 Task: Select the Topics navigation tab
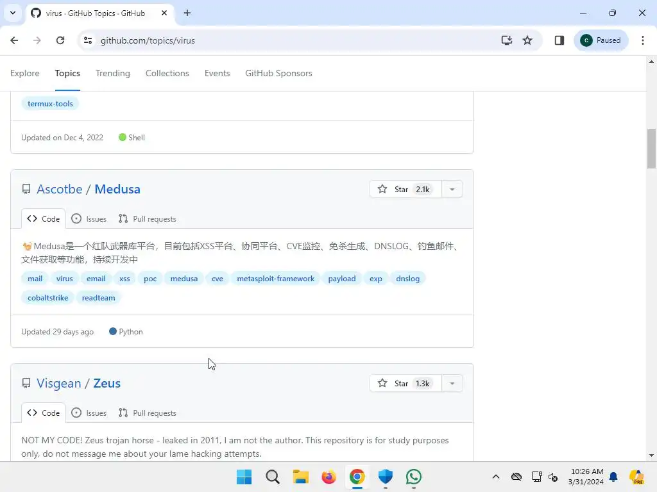[x=67, y=73]
